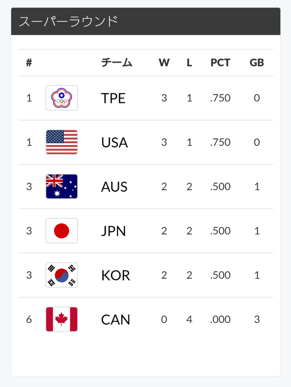The height and width of the screenshot is (387, 291).
Task: Click the W column header
Action: coord(164,63)
